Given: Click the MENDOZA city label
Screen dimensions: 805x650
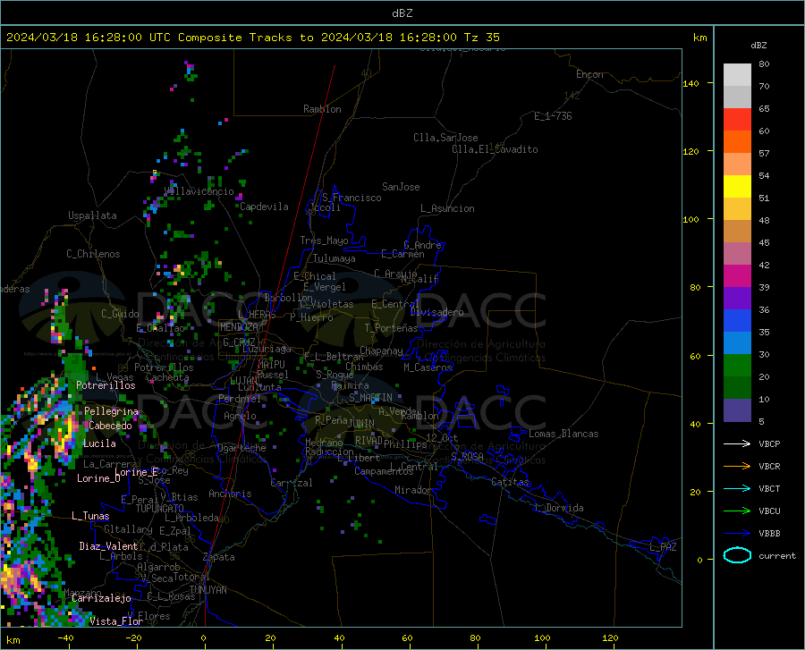Looking at the screenshot, I should tap(239, 327).
